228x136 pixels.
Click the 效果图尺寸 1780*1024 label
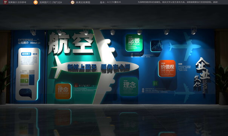51,2
